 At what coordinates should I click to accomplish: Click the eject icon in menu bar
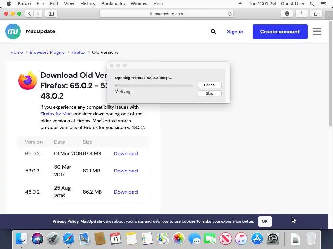point(240,4)
